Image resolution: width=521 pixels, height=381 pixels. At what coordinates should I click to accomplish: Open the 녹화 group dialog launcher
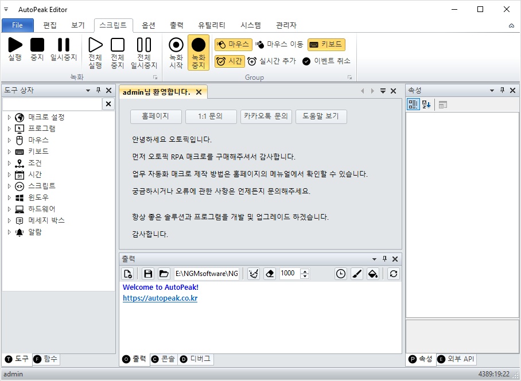(x=155, y=77)
